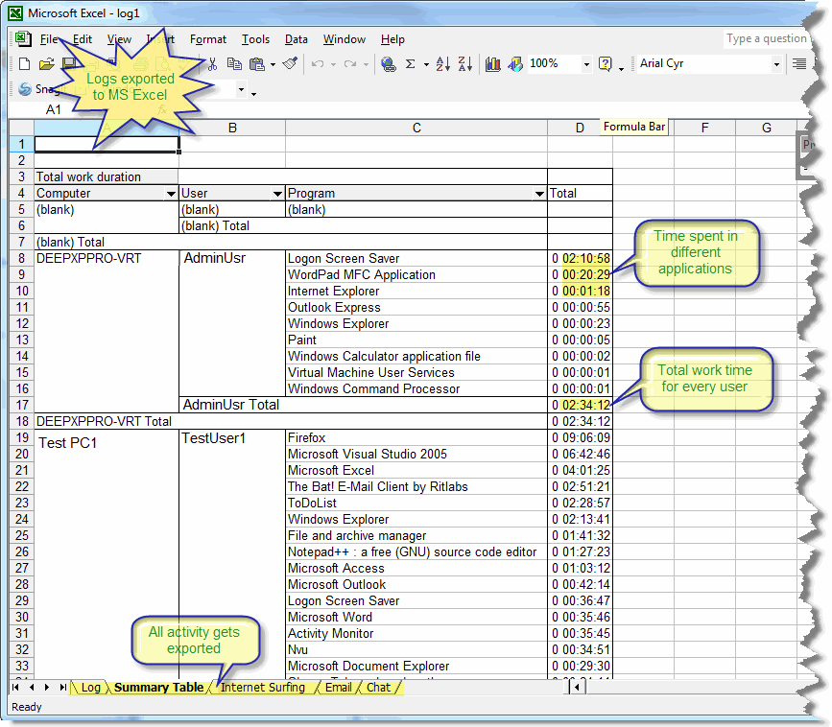Click horizontal scrollbar left arrow
The width and height of the screenshot is (832, 727).
click(578, 688)
